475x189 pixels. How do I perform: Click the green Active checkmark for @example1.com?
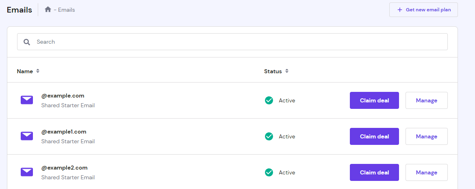[269, 136]
